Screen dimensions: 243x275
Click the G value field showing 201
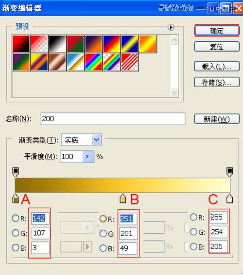click(x=128, y=234)
